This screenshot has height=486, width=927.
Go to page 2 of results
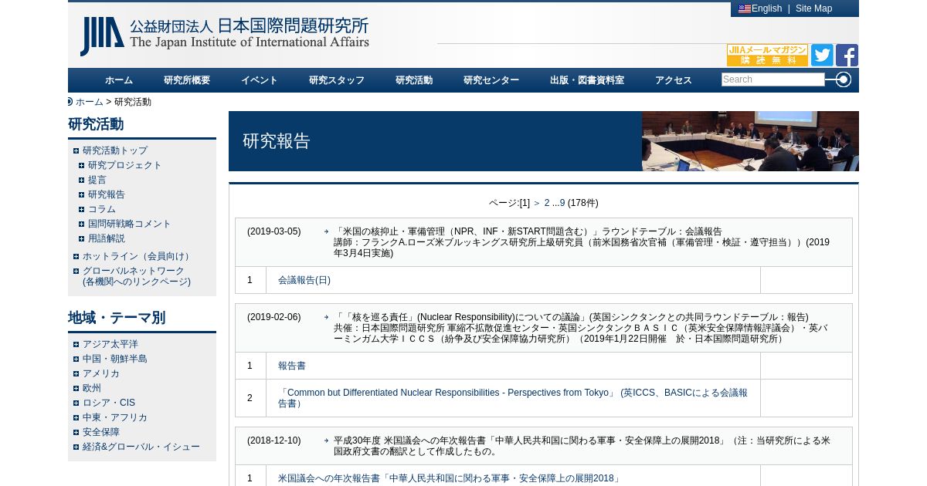547,203
